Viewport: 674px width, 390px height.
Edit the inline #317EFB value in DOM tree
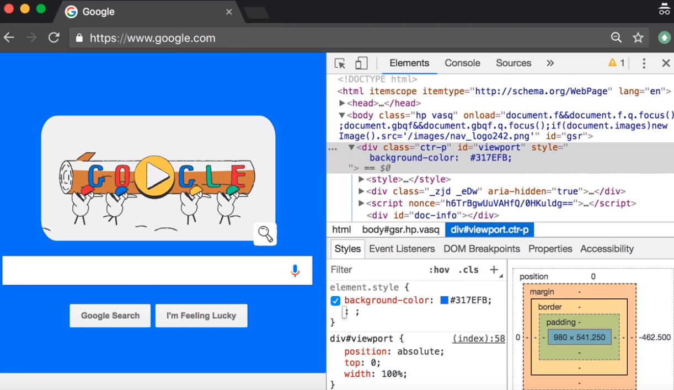[491, 158]
